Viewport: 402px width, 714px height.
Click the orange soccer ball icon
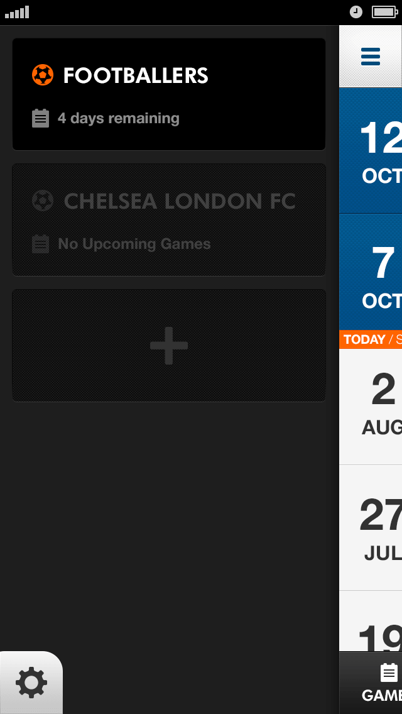[43, 75]
